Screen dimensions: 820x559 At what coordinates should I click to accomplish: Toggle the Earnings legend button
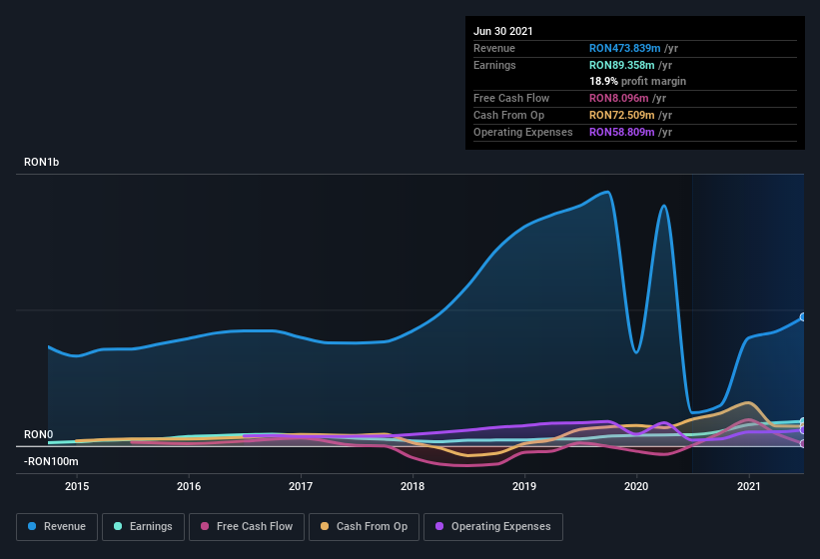coord(143,527)
